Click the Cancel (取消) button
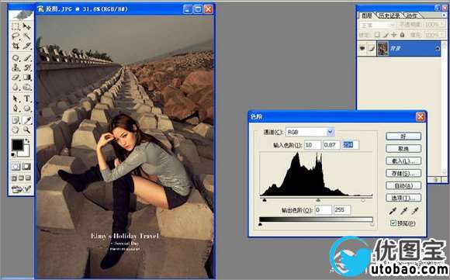The width and height of the screenshot is (450, 280). click(403, 149)
